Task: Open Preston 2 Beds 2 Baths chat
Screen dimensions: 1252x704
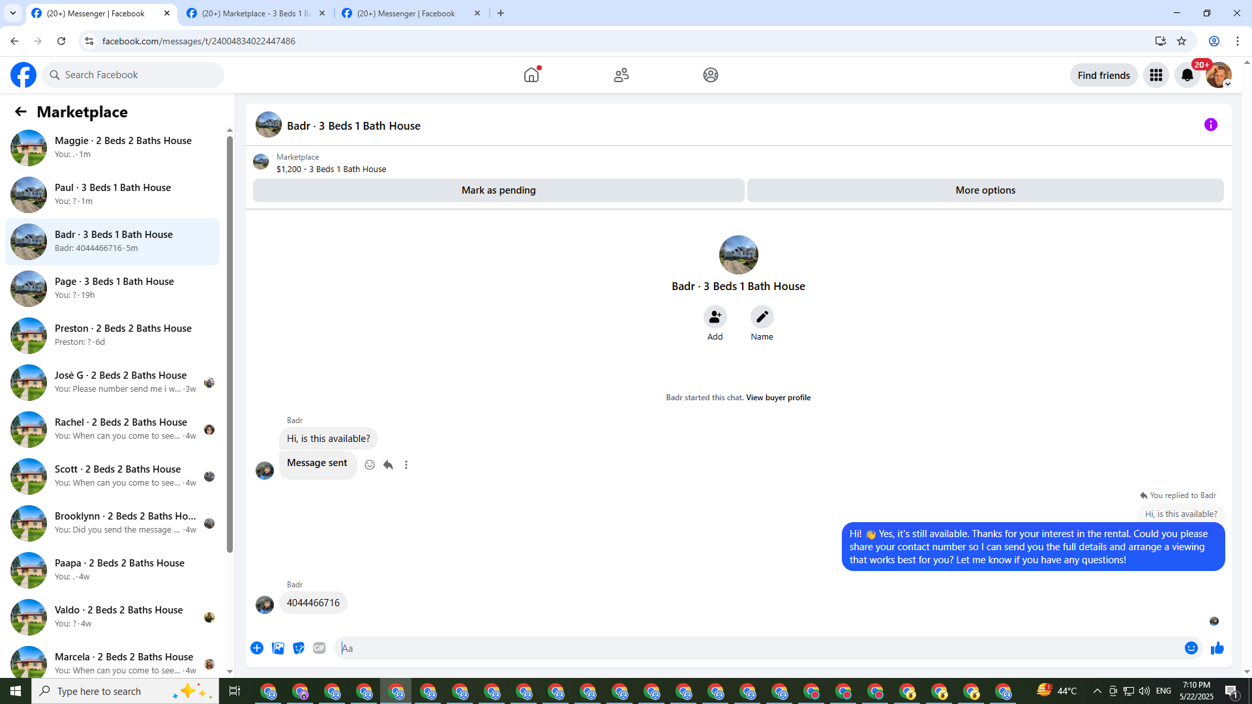Action: click(112, 336)
